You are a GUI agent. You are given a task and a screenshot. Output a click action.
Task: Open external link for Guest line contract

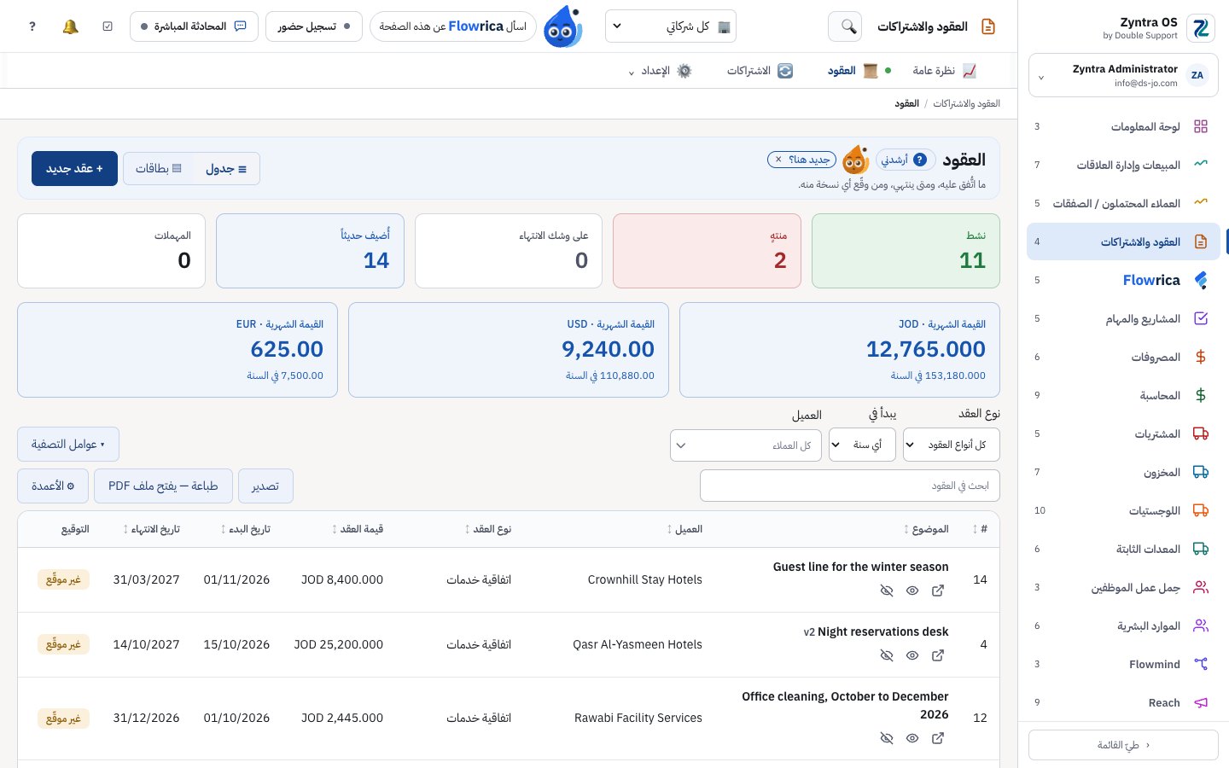tap(938, 591)
